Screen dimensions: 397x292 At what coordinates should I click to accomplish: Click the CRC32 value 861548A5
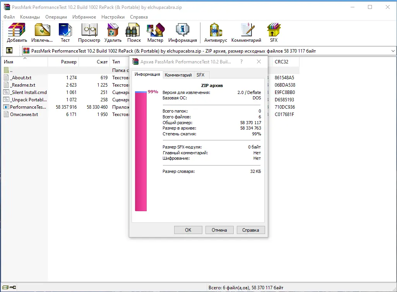click(284, 78)
